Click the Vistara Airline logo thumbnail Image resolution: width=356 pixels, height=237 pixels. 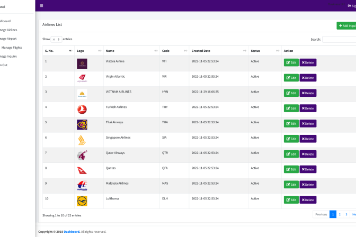coord(82,63)
